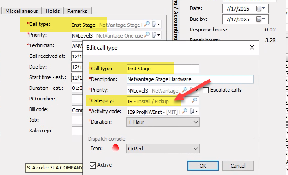Click the vertical Accounting tab label
This screenshot has width=288, height=175.
click(176, 25)
